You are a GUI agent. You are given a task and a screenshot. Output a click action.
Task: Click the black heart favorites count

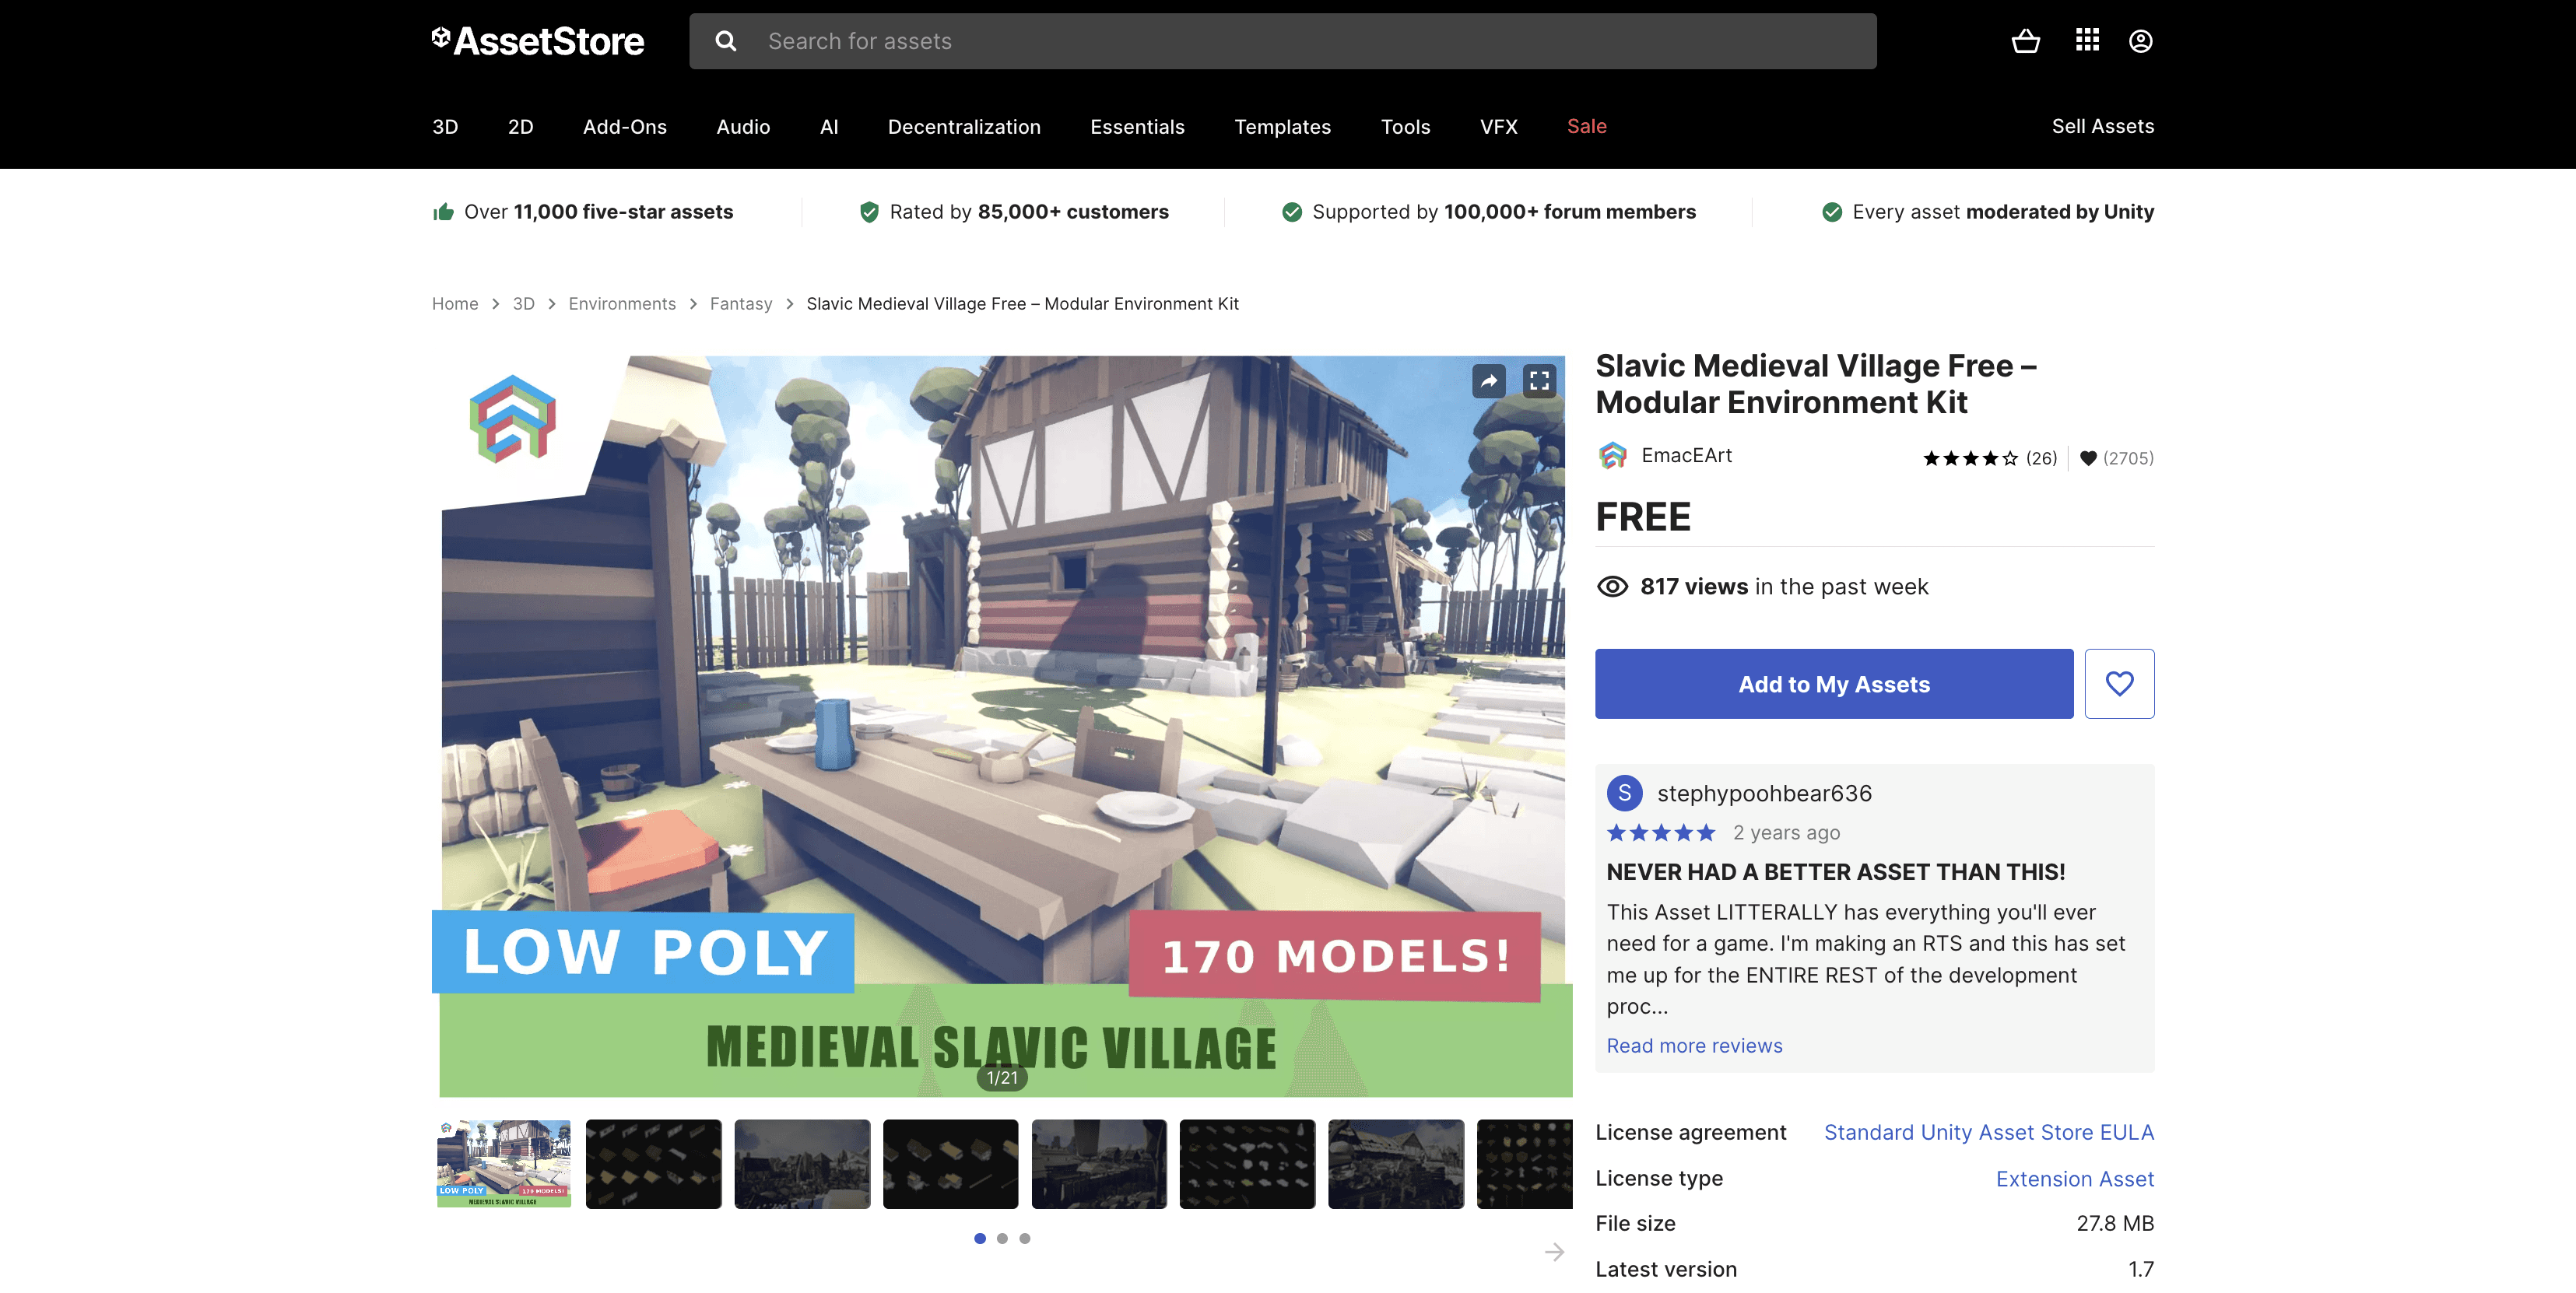[x=2116, y=458]
